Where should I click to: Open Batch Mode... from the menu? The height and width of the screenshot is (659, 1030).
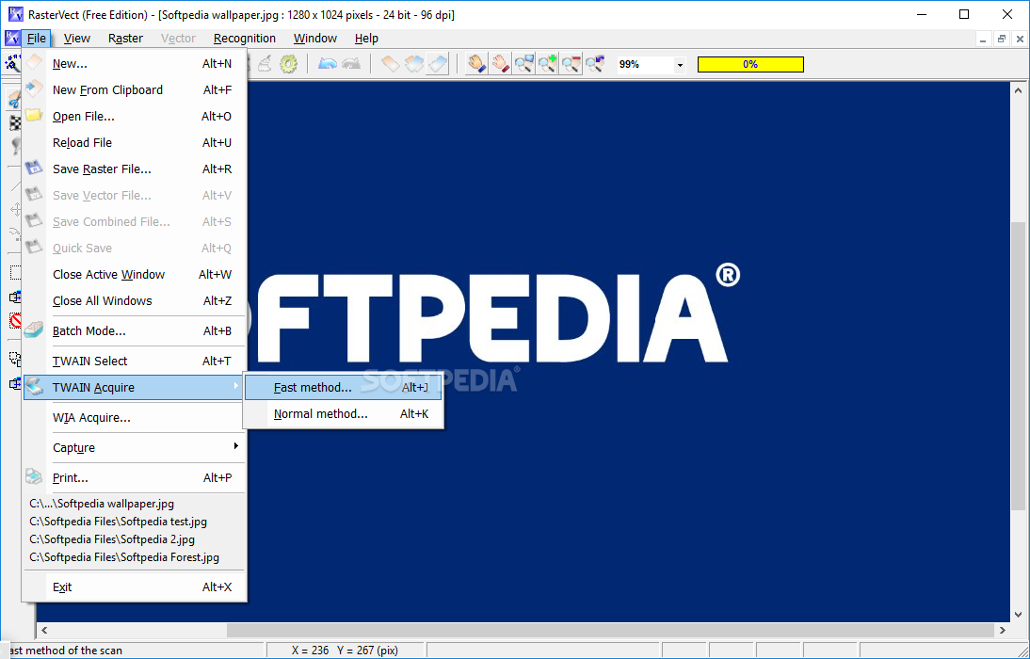point(134,330)
